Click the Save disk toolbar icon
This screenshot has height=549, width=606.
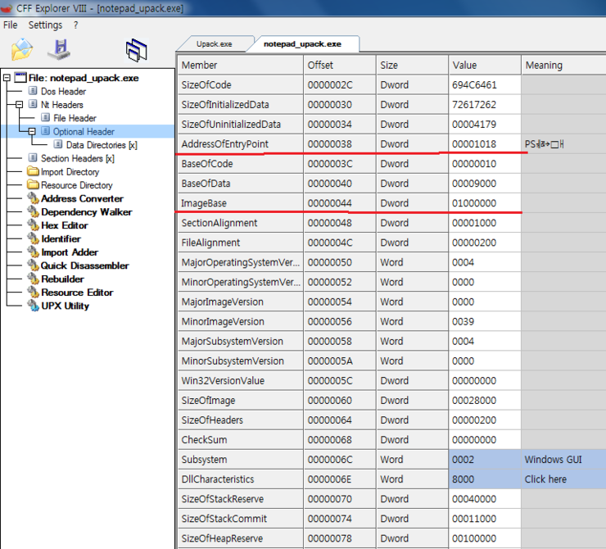coord(59,49)
